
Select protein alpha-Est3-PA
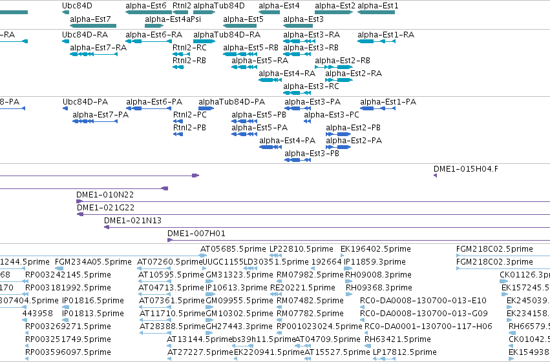[313, 102]
